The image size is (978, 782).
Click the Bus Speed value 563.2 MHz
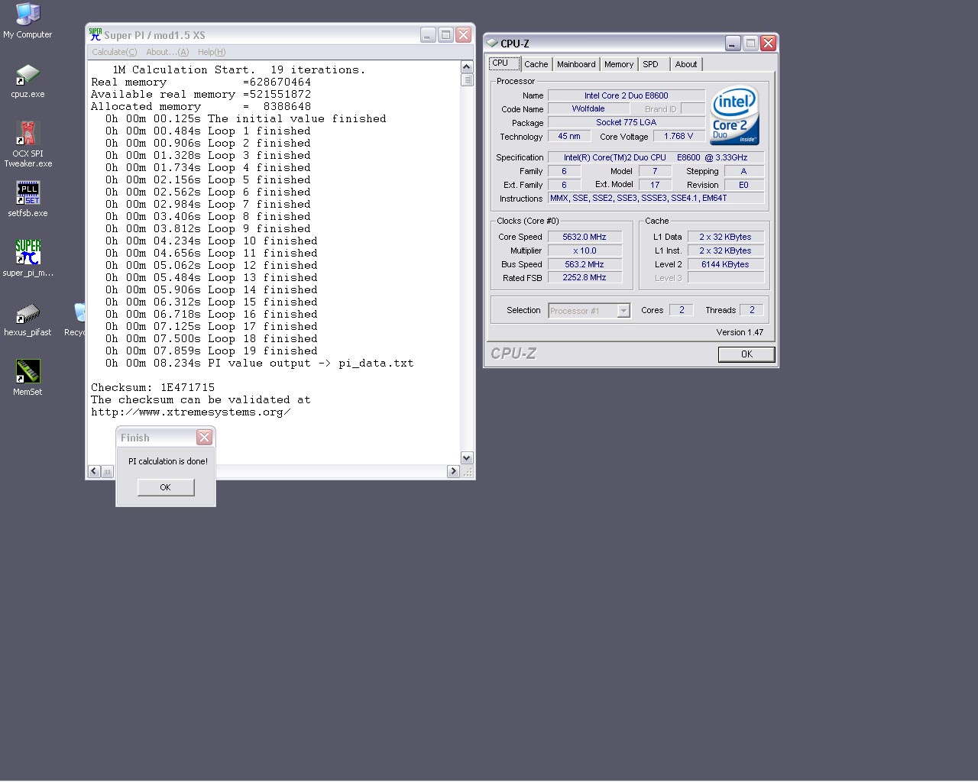pos(585,264)
